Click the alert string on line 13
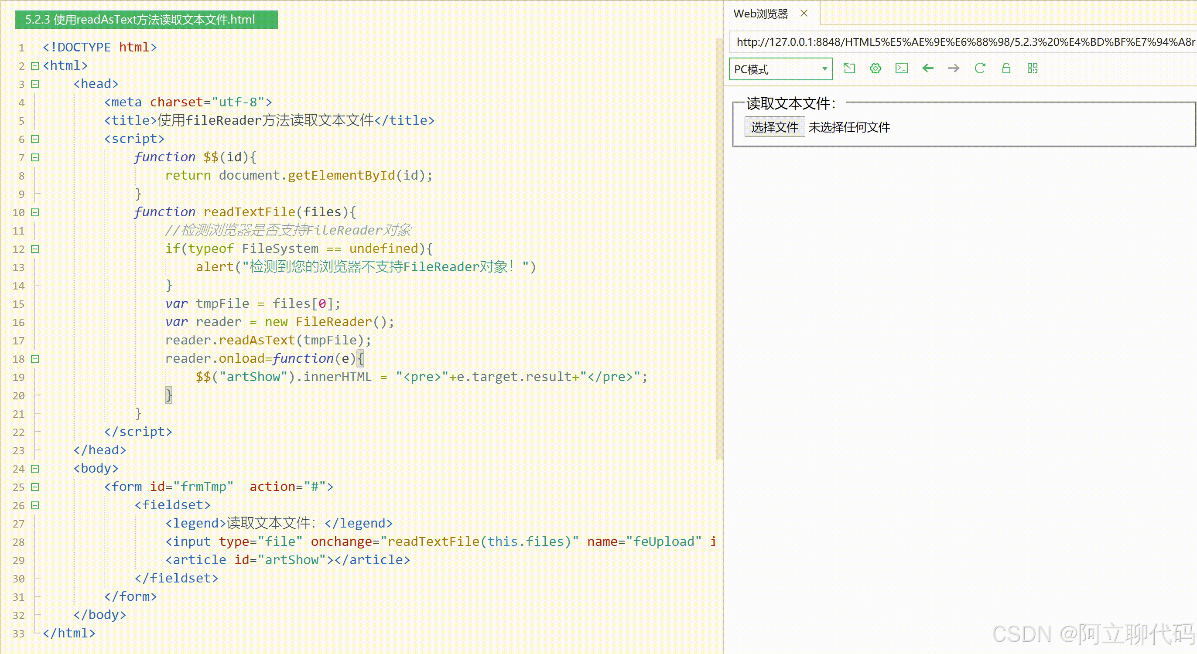 point(385,267)
